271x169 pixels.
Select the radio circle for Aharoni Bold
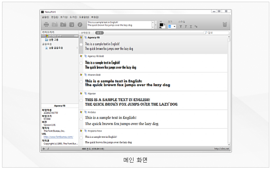(81, 82)
